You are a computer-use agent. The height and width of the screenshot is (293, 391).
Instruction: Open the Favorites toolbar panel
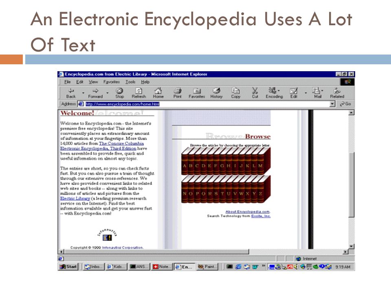pos(197,93)
